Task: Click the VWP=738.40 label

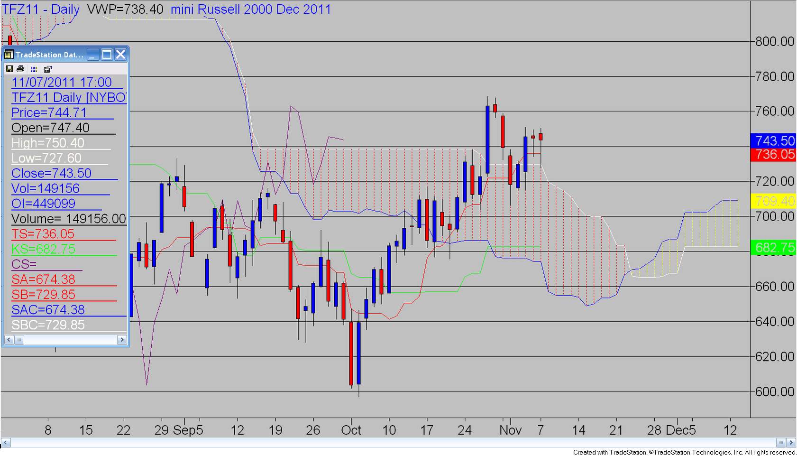Action: [x=125, y=9]
